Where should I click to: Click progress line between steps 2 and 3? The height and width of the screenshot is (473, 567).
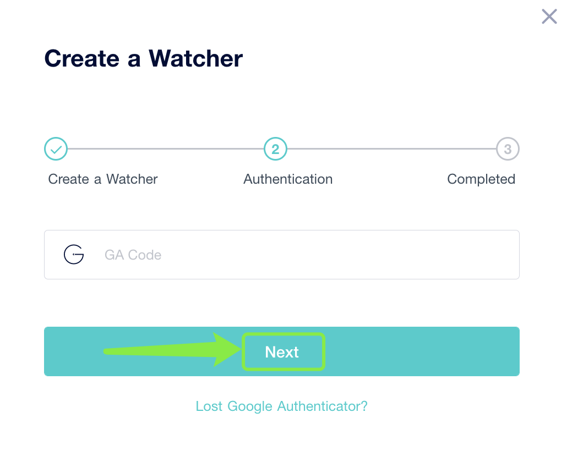[x=391, y=148]
